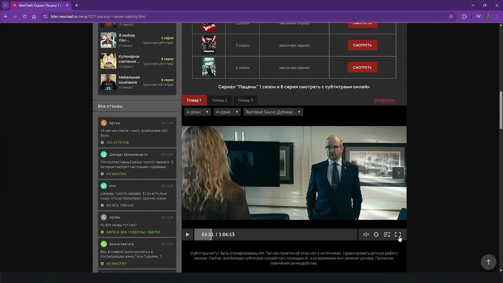This screenshot has height=283, width=503.
Task: Switch to the Плеер 1 tab
Action: (194, 100)
